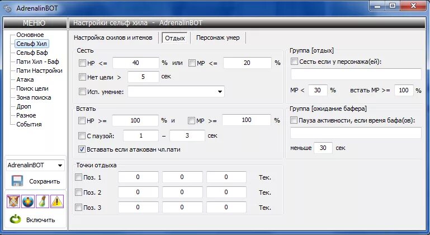This screenshot has width=430, height=235.
Task: Click the Группа [отдых] character names field
Action: pos(356,74)
